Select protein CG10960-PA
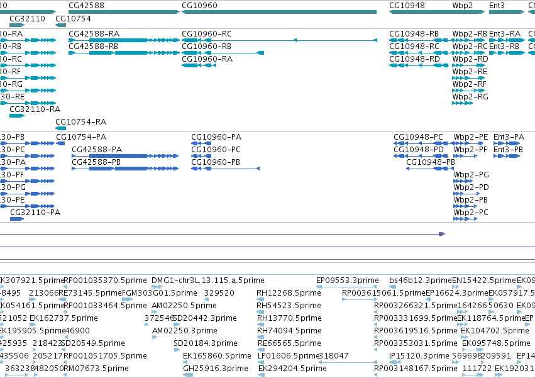 216,137
